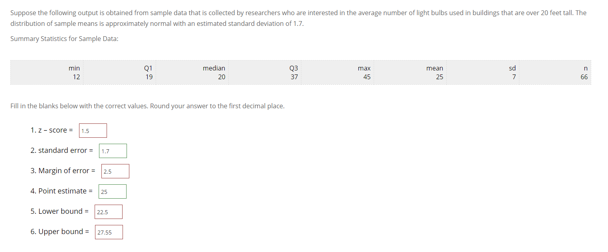Viewport: 608px width, 252px height.
Task: Click the min column header
Action: coord(74,68)
